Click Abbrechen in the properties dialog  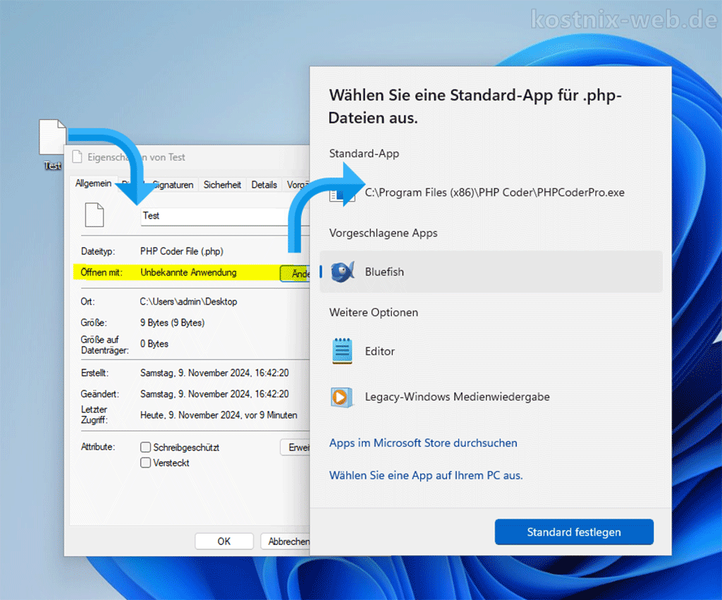pos(286,541)
